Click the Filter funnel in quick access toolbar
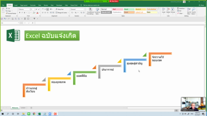 34,19
